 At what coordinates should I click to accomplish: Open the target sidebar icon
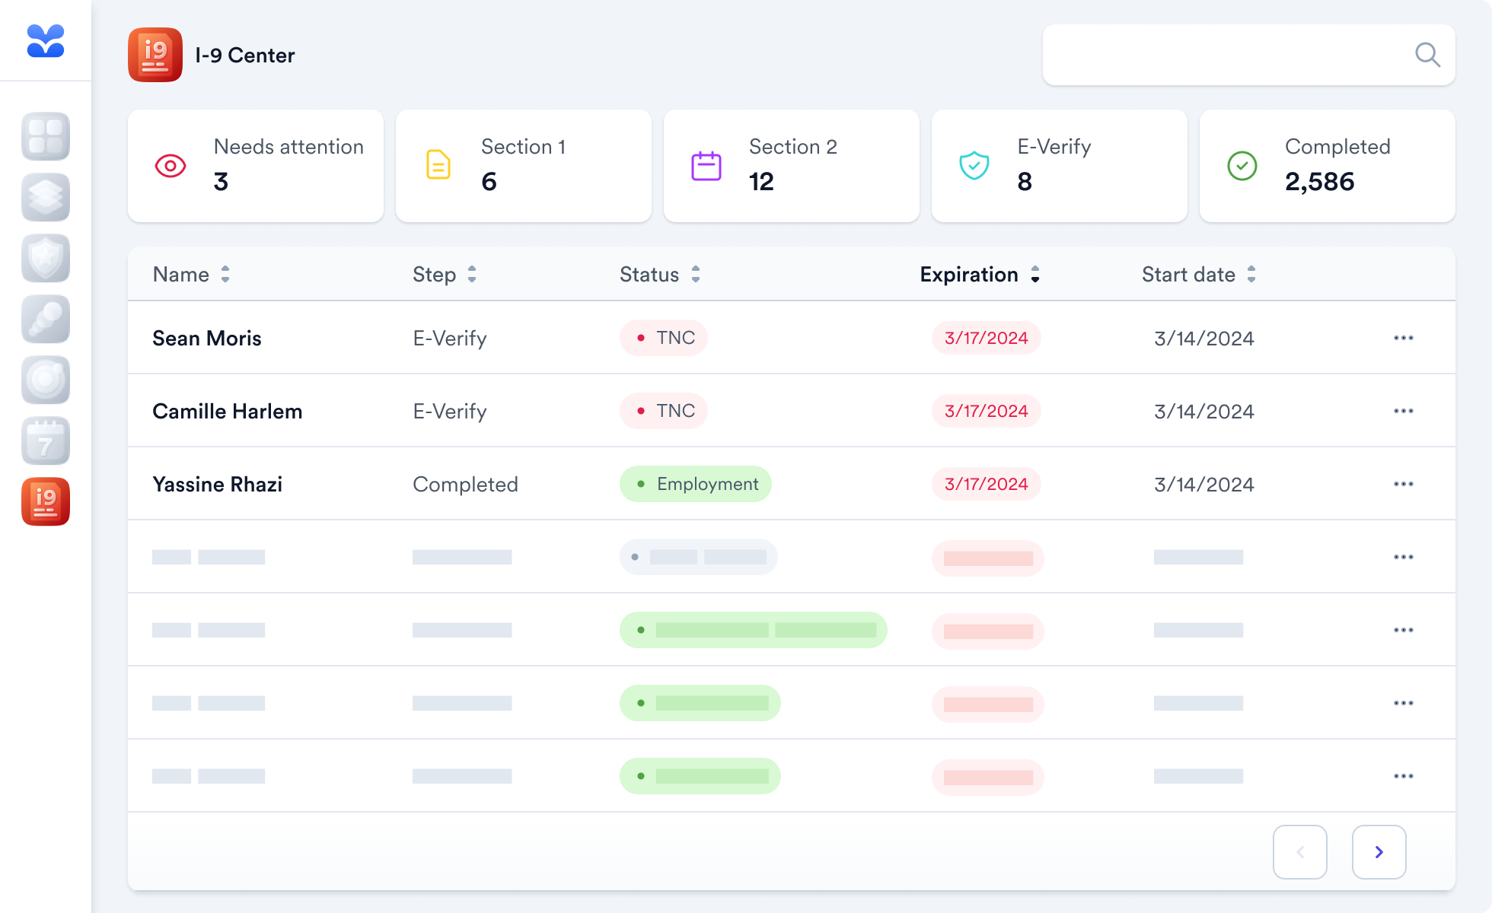(46, 380)
